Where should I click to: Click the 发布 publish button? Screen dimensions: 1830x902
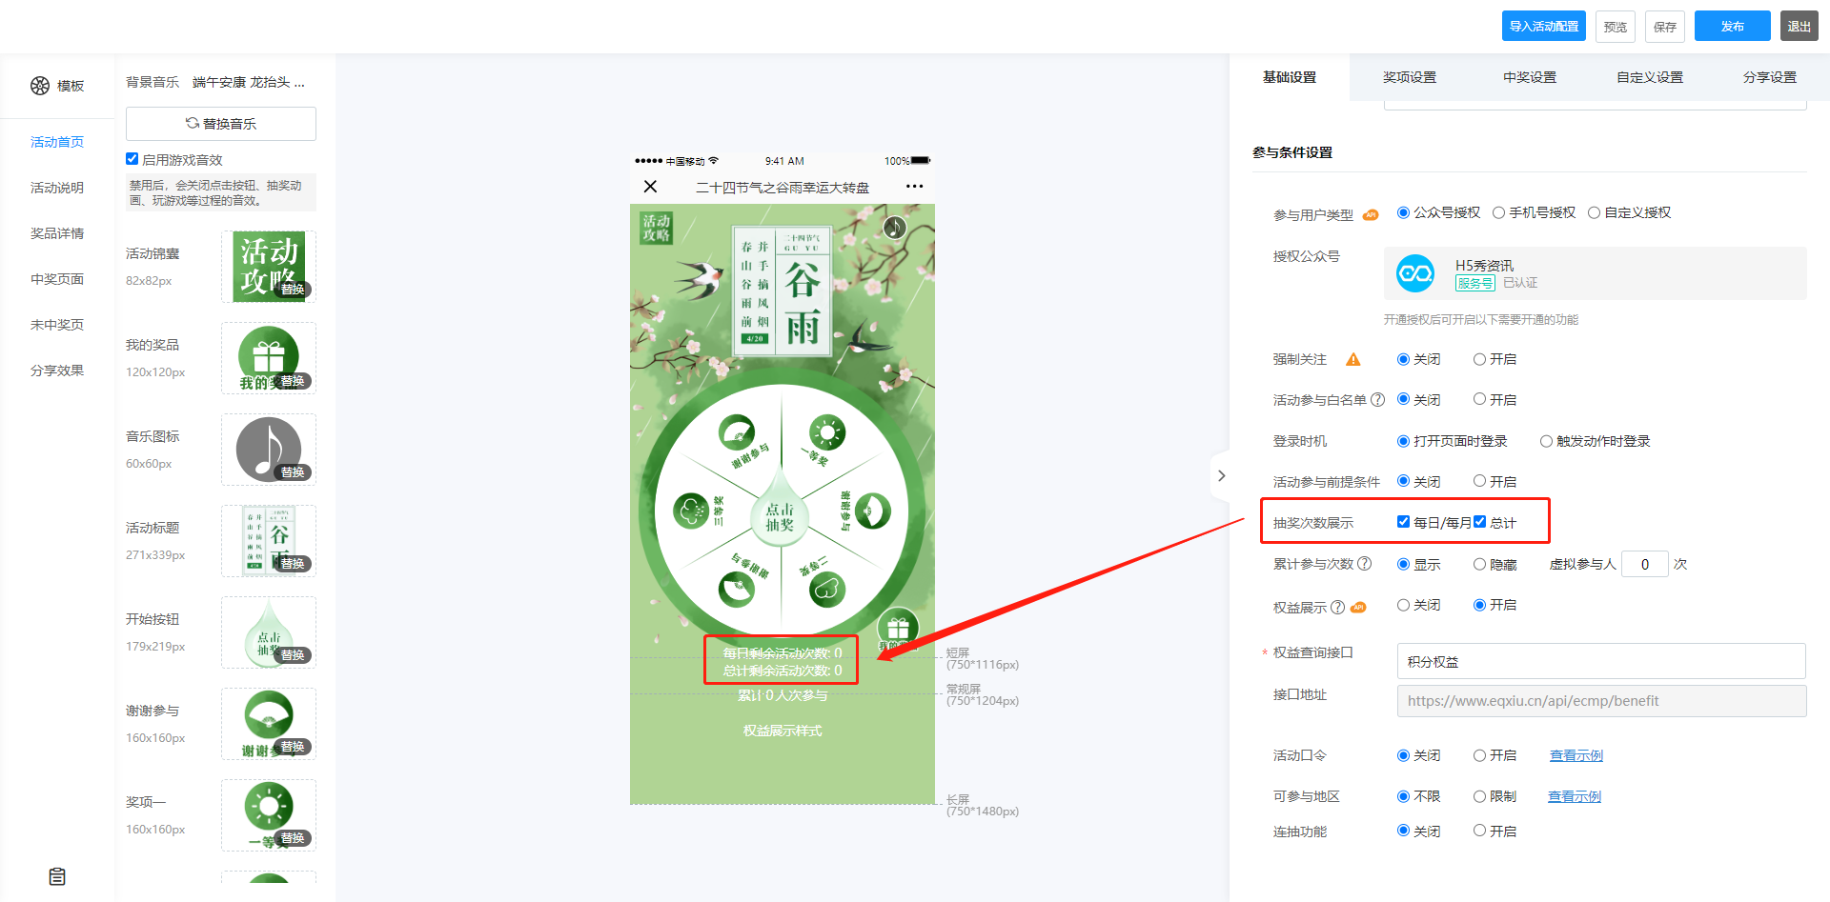point(1732,27)
